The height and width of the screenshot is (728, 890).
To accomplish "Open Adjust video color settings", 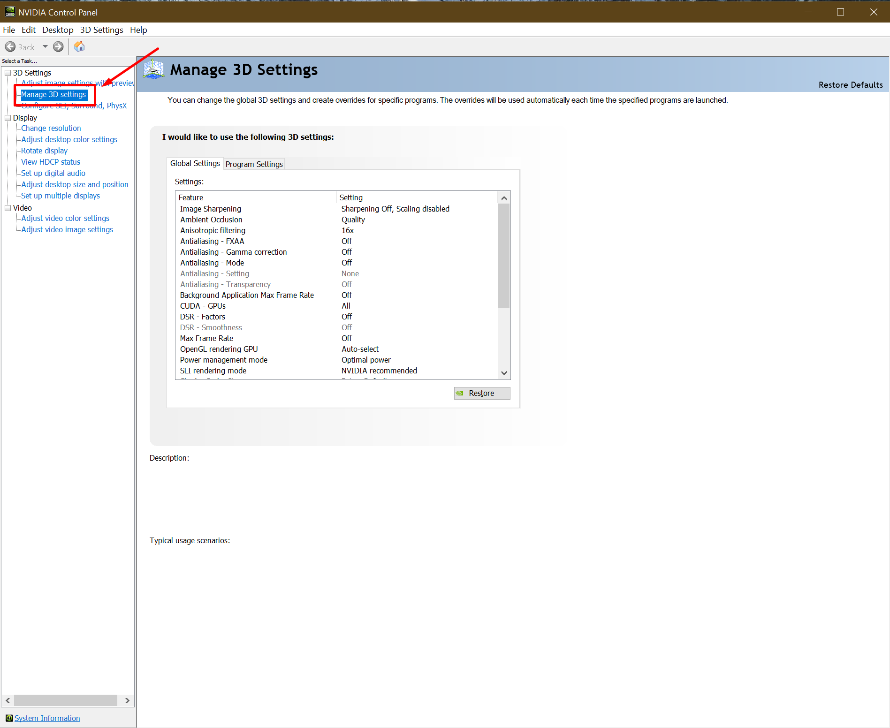I will click(65, 218).
